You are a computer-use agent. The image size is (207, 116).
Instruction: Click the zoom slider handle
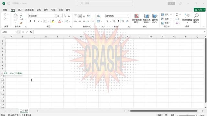(187, 115)
